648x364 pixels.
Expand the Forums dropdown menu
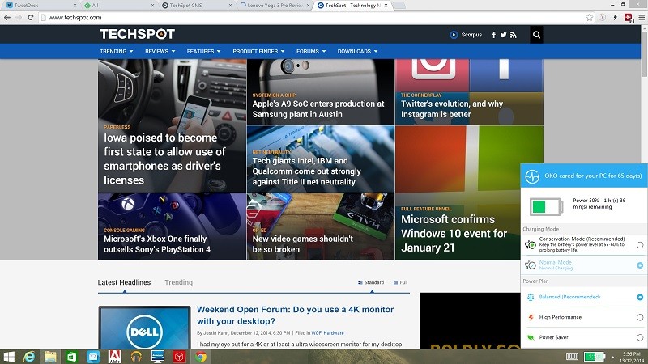click(311, 51)
